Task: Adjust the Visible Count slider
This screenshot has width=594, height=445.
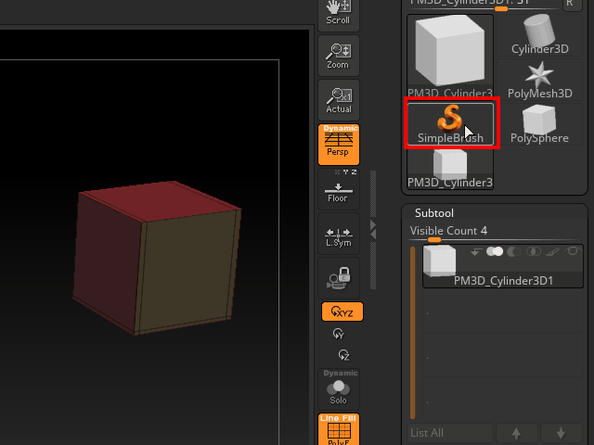Action: click(434, 239)
